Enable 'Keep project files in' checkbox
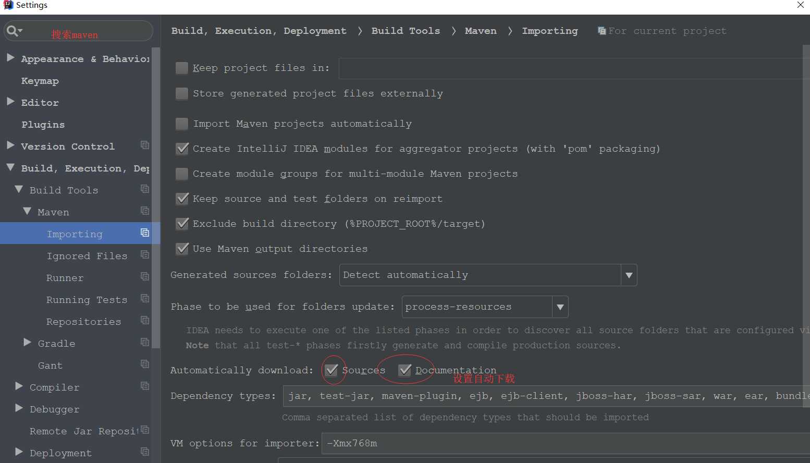Viewport: 810px width, 463px height. [182, 68]
